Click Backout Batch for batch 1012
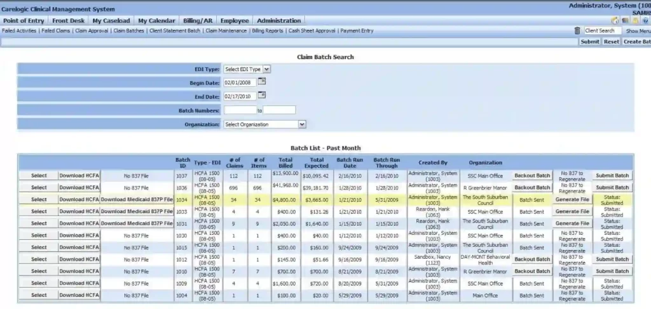 tap(532, 260)
